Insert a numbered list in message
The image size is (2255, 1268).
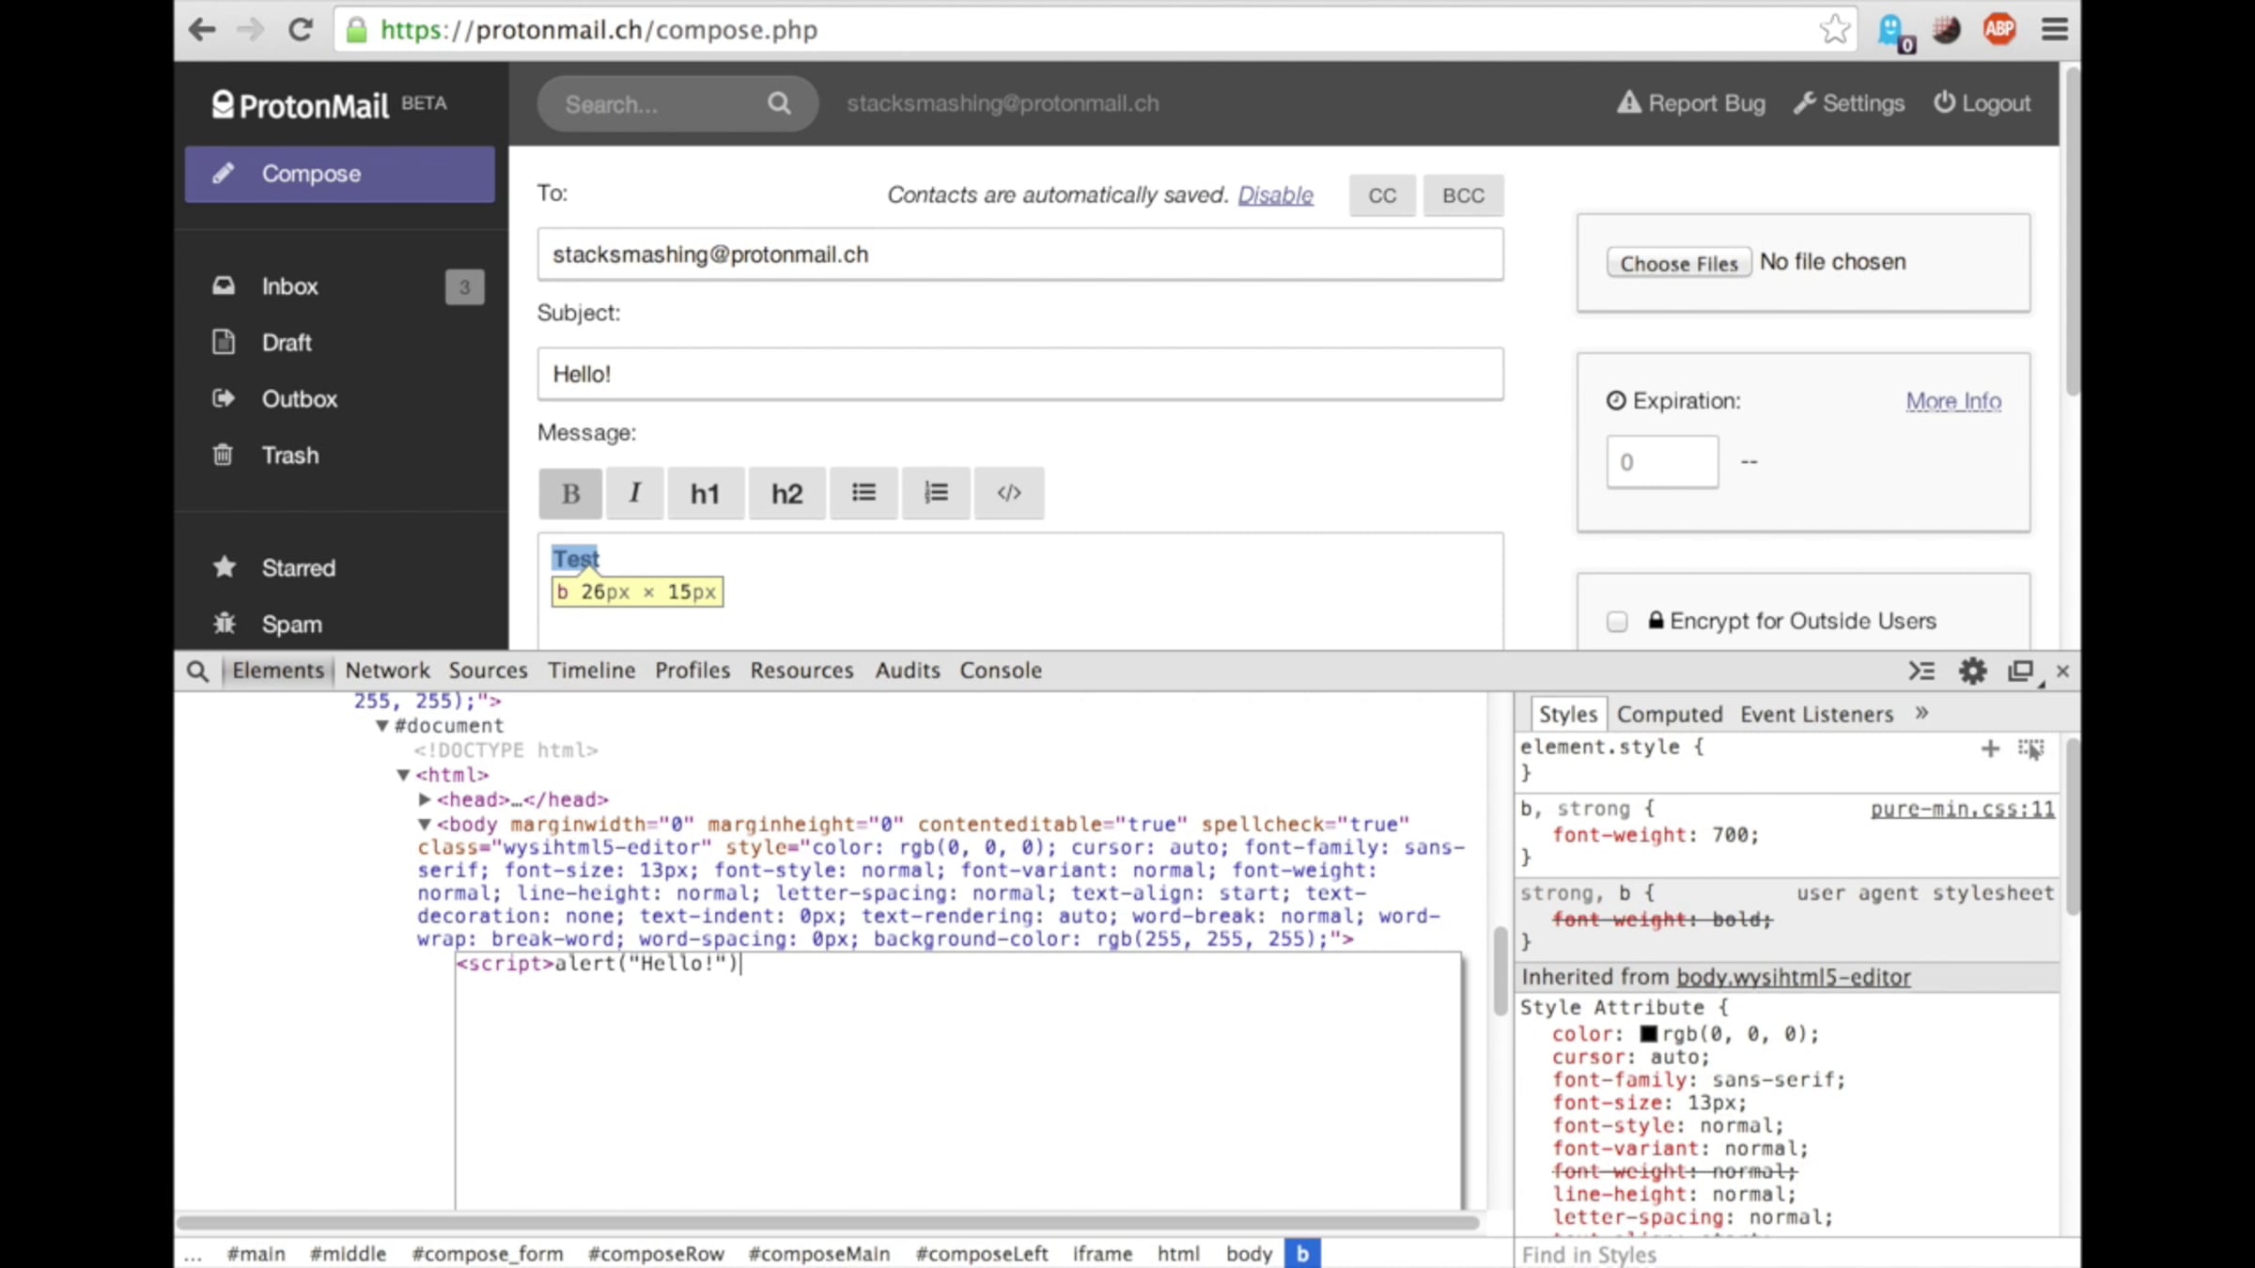[936, 493]
